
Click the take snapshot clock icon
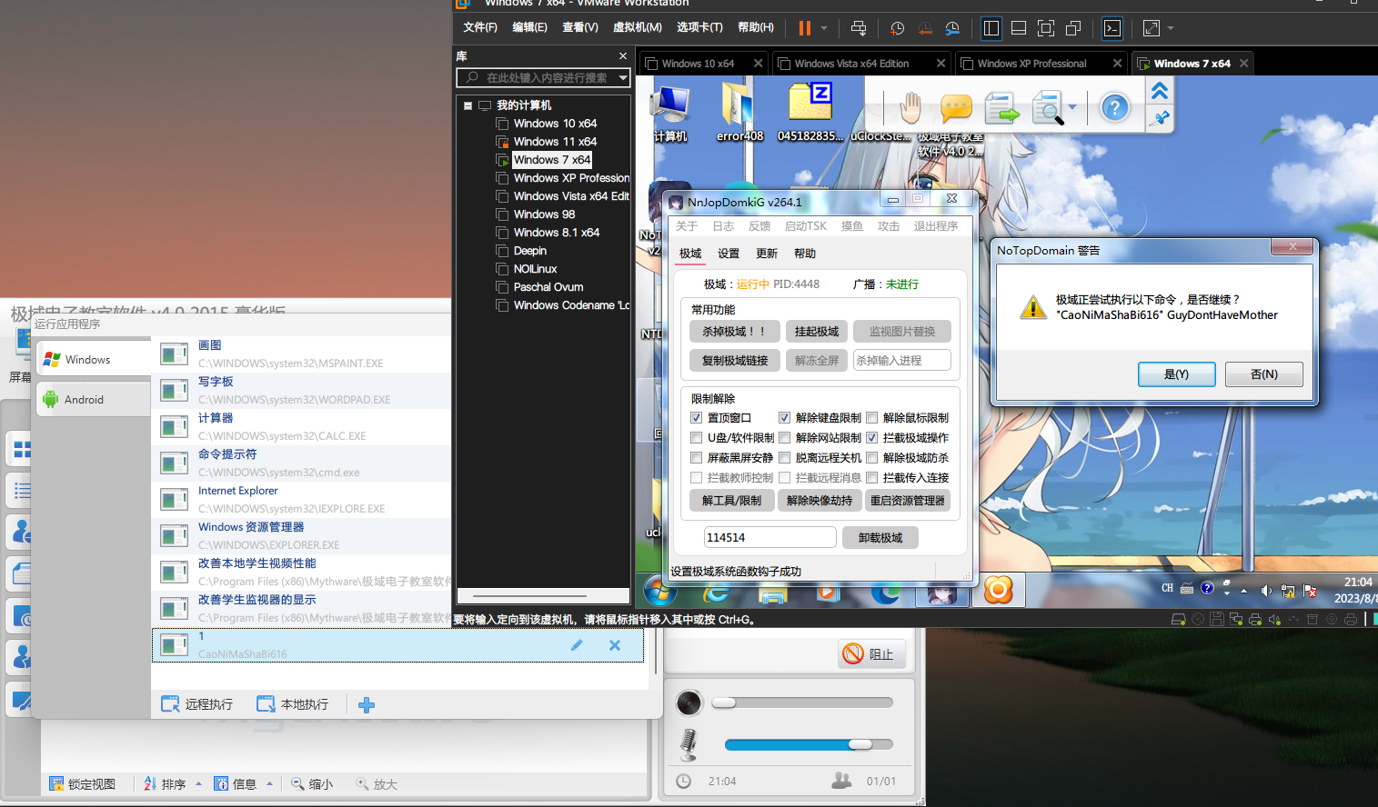(x=897, y=28)
